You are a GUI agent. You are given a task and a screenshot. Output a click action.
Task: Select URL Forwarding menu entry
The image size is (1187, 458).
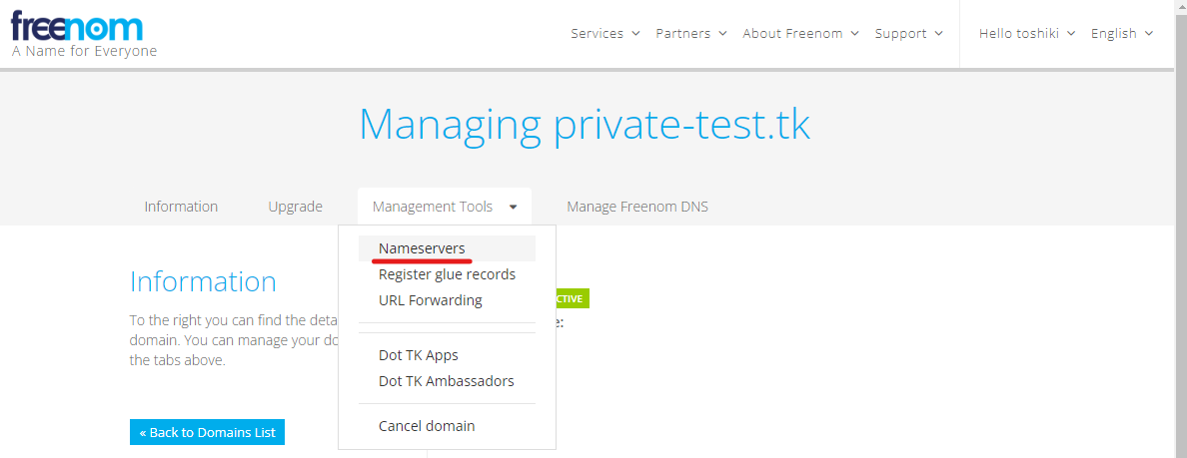430,300
